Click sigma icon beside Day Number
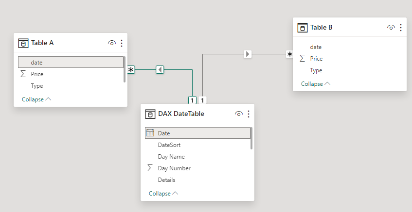 (150, 168)
